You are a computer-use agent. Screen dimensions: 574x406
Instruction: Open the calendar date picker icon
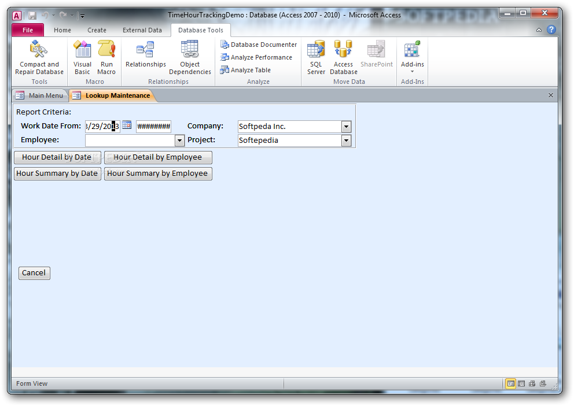click(127, 125)
